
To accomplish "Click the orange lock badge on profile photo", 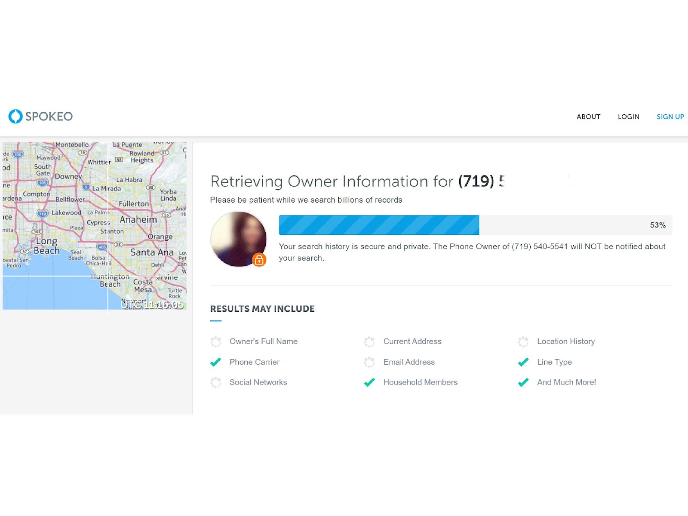I will click(259, 260).
